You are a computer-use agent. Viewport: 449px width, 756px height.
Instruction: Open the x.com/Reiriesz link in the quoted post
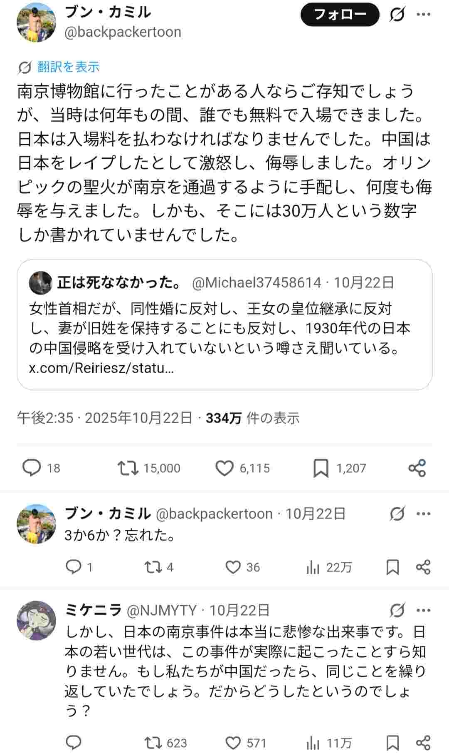point(101,369)
